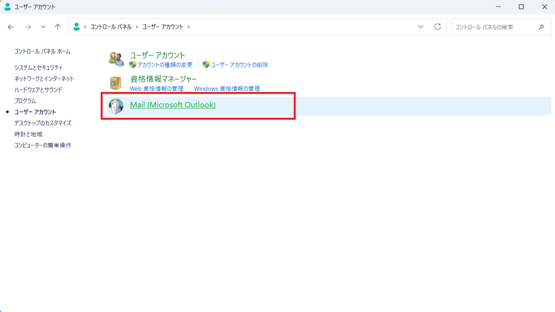Viewport: 555px width, 312px height.
Task: Expand chevron after ユーザー アカウント breadcrumb
Action: [x=188, y=27]
